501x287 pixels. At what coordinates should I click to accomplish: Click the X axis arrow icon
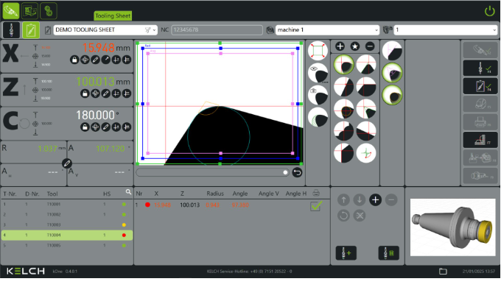106,60
